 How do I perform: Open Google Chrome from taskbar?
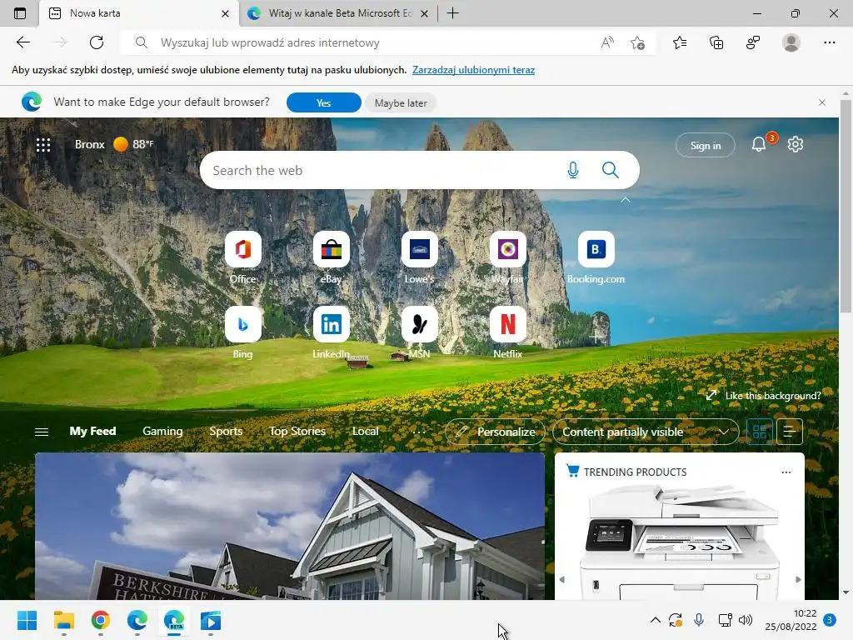click(100, 620)
